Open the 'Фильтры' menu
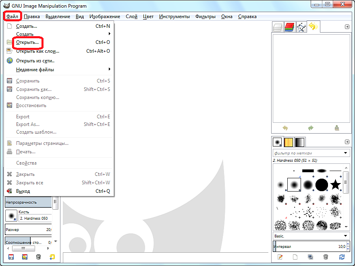Viewport: 355px width, 266px height. pyautogui.click(x=205, y=16)
